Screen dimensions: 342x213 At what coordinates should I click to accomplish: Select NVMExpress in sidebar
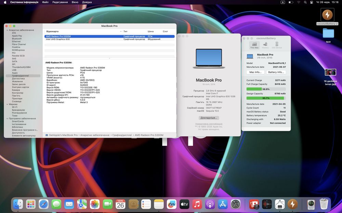coord(18,50)
